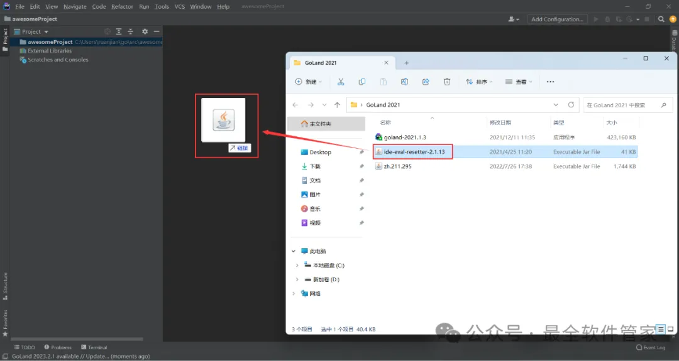The height and width of the screenshot is (361, 679).
Task: Click the Share icon in Explorer toolbar
Action: [x=426, y=82]
